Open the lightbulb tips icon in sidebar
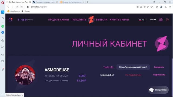Viewport: 173px width, 97px height. pos(3,69)
